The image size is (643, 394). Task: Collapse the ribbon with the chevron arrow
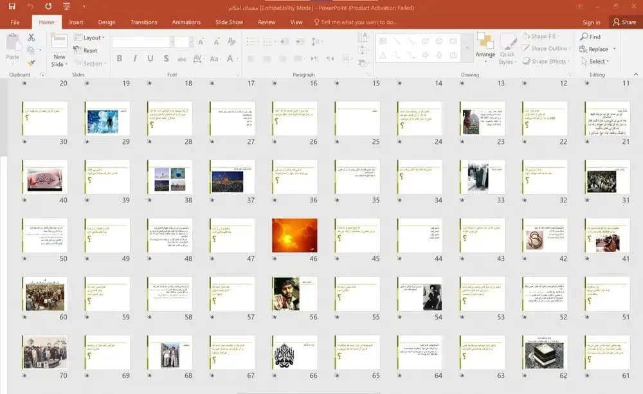point(636,74)
